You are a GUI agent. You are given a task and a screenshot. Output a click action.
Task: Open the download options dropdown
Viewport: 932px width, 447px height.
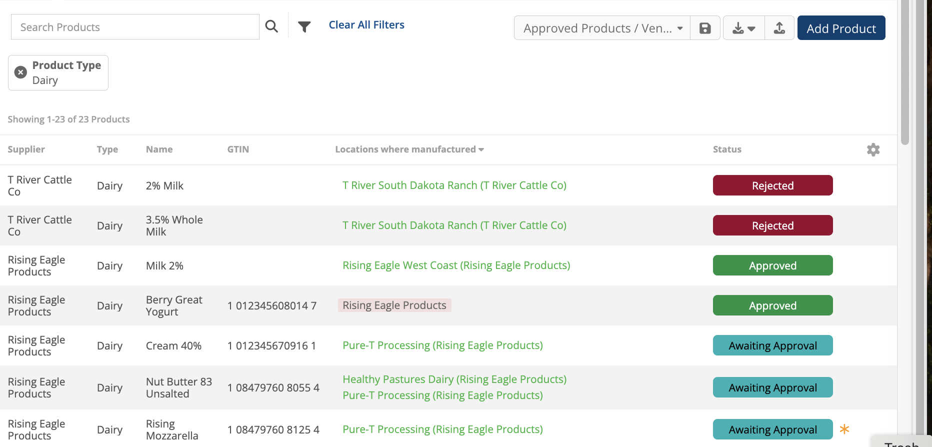coord(743,28)
